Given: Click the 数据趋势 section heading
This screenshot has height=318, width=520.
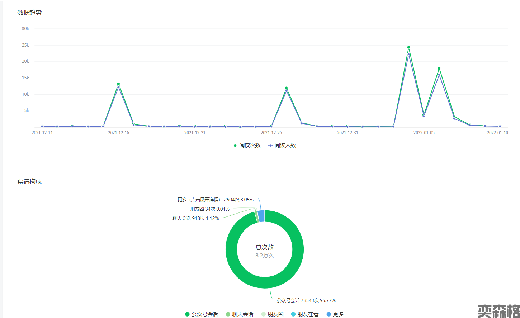Looking at the screenshot, I should 29,13.
